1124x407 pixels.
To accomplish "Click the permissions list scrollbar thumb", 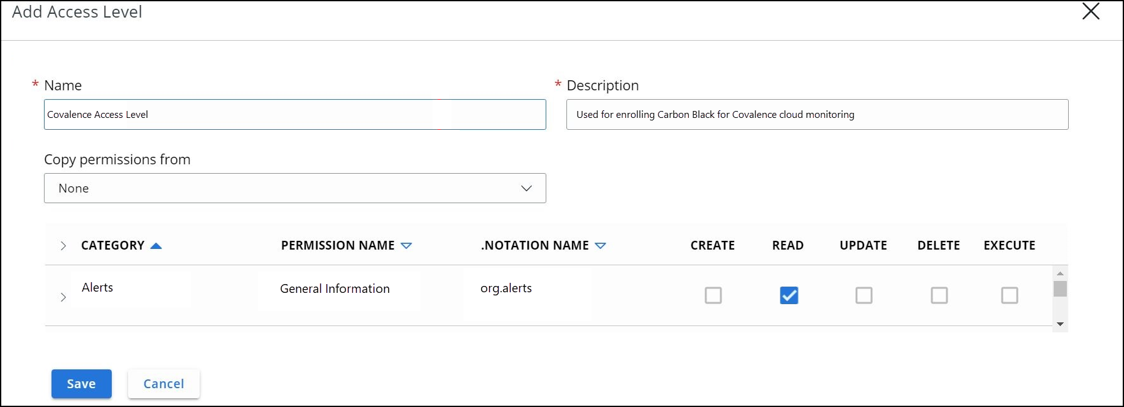I will (x=1060, y=289).
